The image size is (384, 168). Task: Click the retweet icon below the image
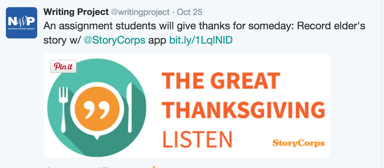pyautogui.click(x=104, y=167)
